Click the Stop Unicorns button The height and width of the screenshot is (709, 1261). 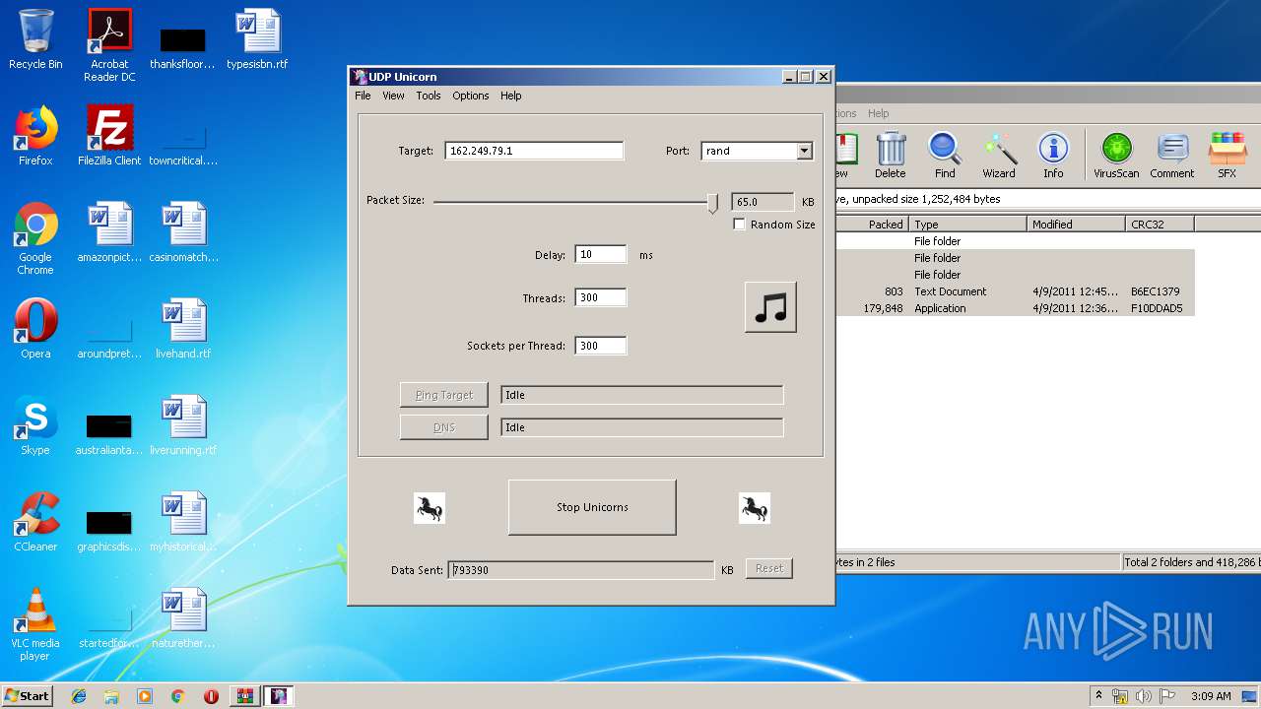[x=592, y=507]
